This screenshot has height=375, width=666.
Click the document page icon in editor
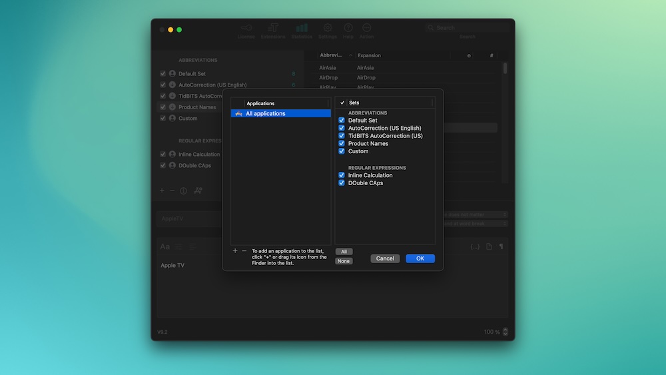pos(489,246)
